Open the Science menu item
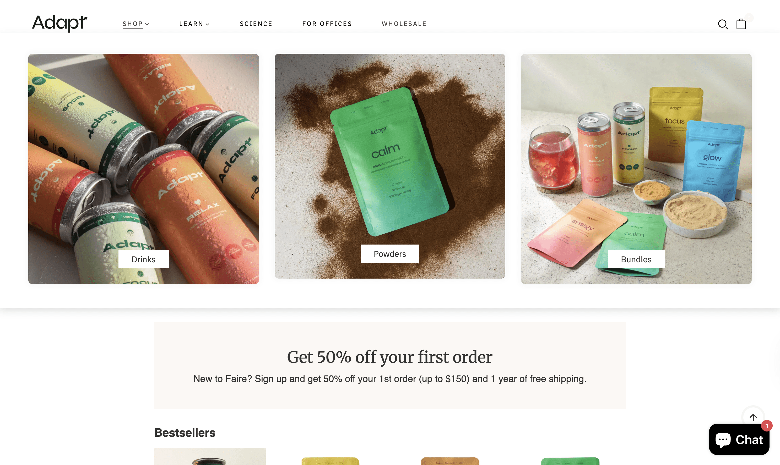 point(256,24)
